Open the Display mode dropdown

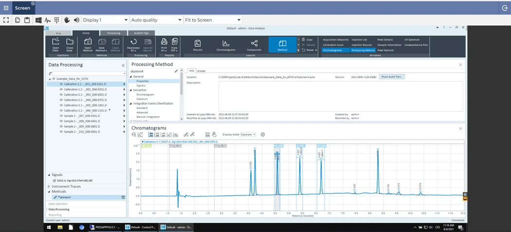[x=248, y=134]
